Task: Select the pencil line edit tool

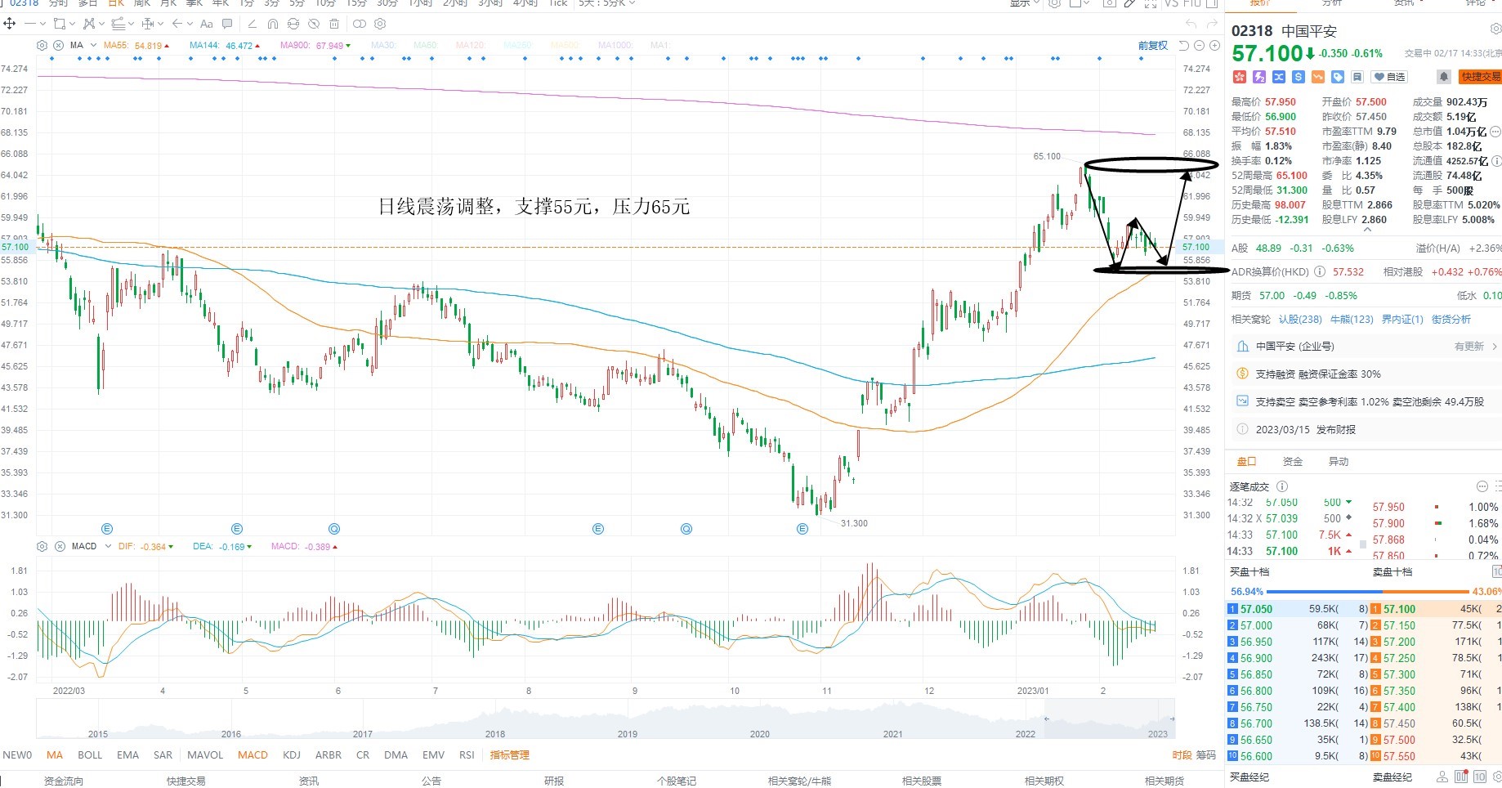Action: pos(252,24)
